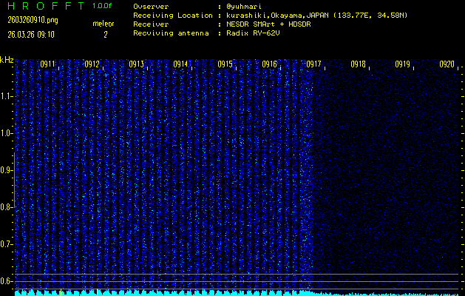Select the Receiving Location label
The height and width of the screenshot is (296, 465).
point(173,16)
